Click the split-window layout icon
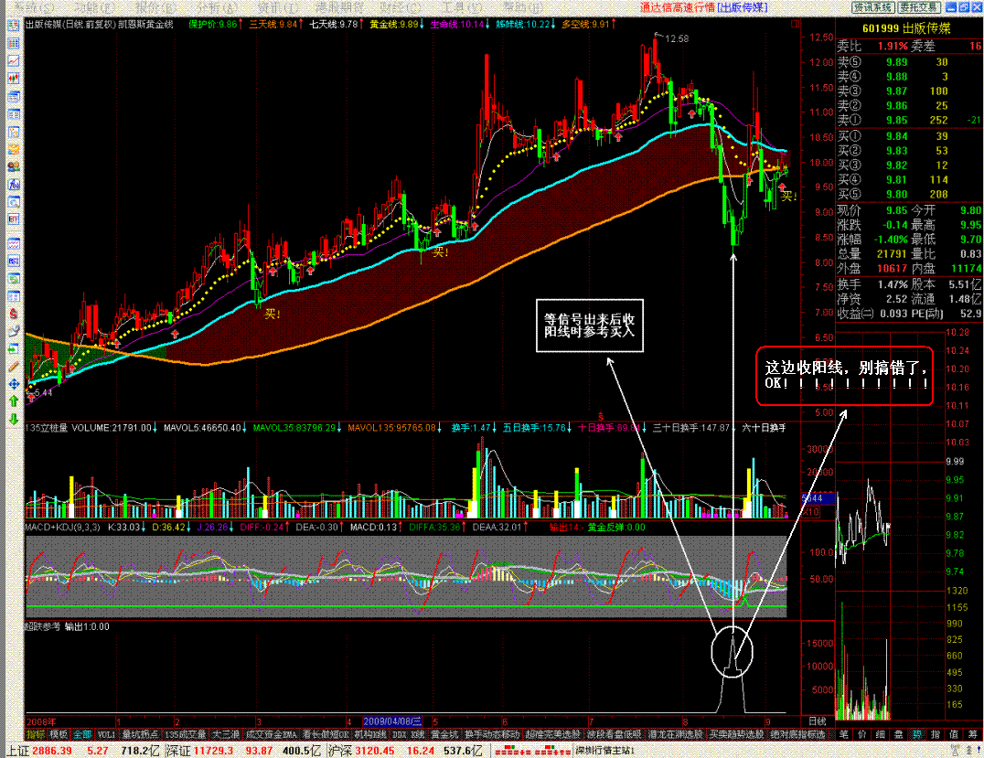The height and width of the screenshot is (758, 984). point(13,114)
